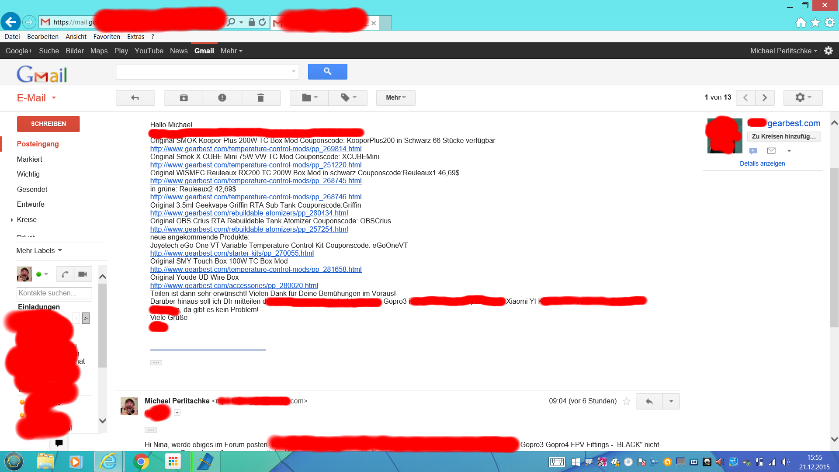Viewport: 839px width, 472px height.
Task: Start a video call via camera icon
Action: [x=83, y=274]
